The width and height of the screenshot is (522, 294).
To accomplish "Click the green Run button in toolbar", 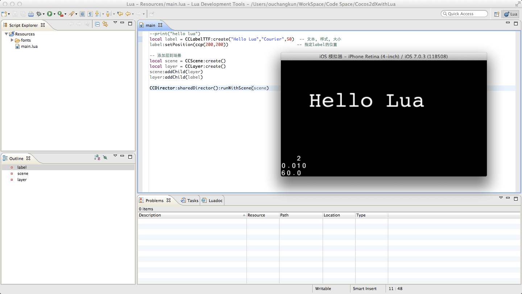I will point(49,14).
